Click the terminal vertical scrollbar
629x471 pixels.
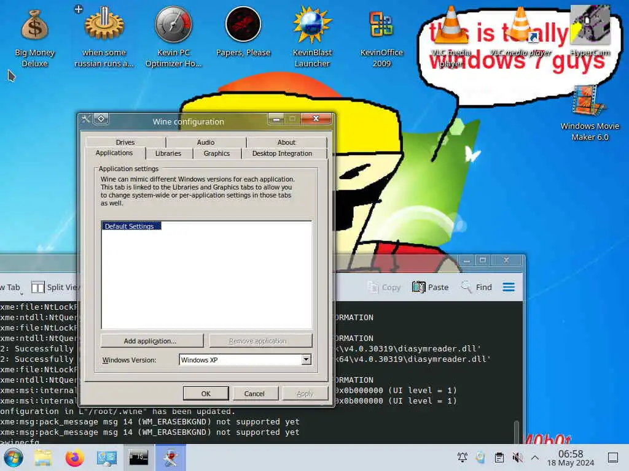click(516, 432)
